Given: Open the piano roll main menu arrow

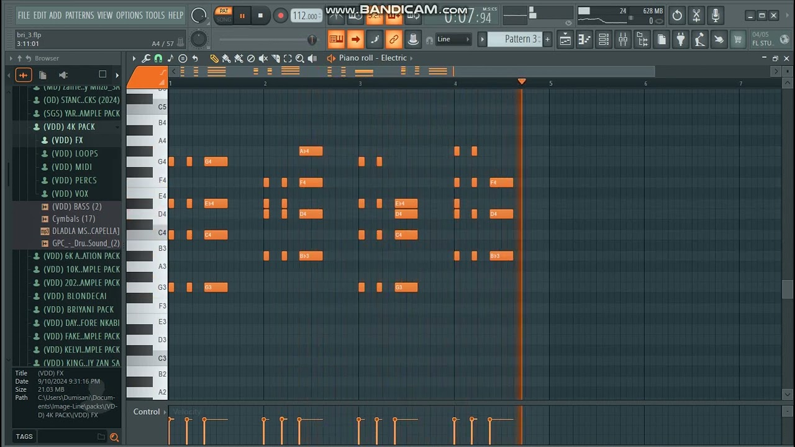Looking at the screenshot, I should coord(134,58).
